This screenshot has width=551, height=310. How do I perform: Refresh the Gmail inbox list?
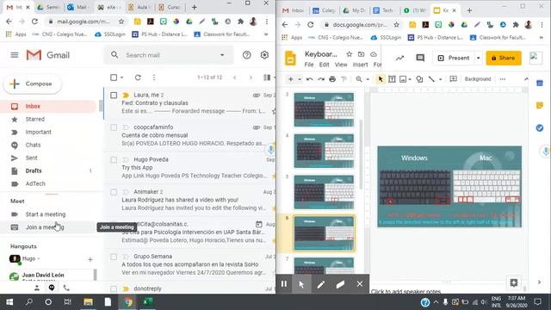click(138, 77)
